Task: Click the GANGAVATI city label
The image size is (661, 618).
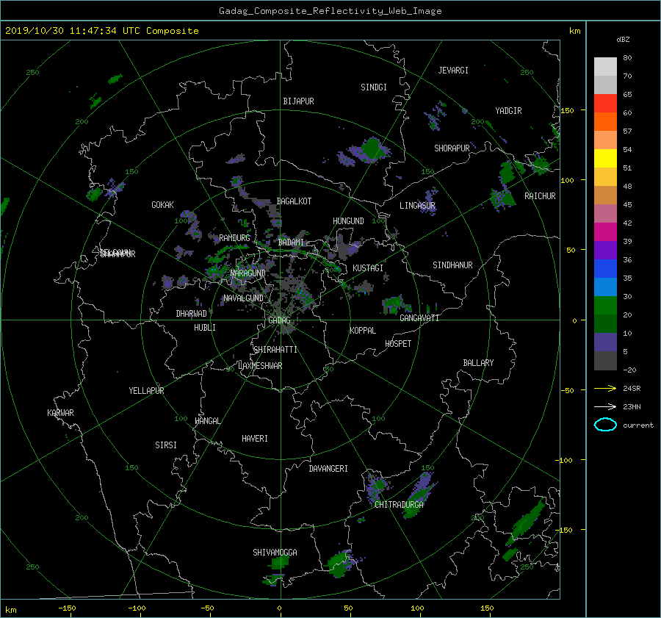Action: click(419, 318)
